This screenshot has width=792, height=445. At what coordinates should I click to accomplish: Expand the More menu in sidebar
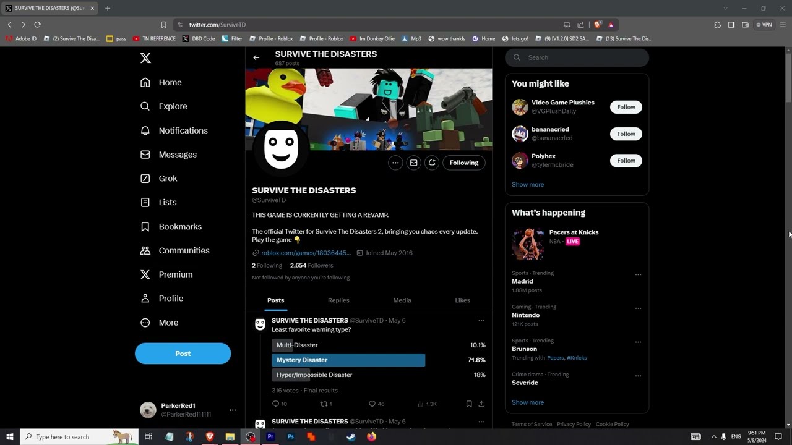[x=159, y=323]
